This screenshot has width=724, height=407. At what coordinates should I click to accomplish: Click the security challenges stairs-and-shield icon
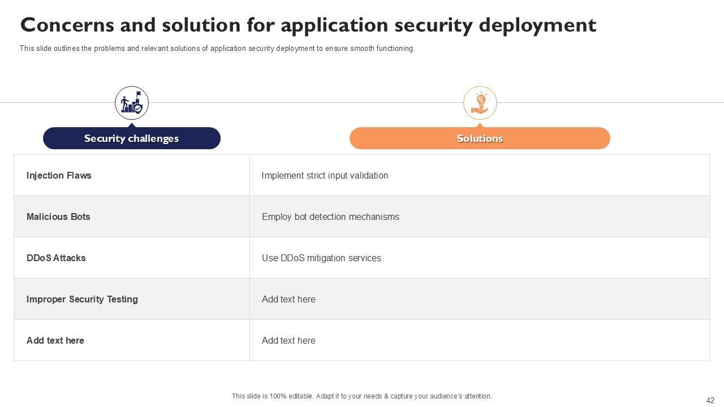pos(132,103)
